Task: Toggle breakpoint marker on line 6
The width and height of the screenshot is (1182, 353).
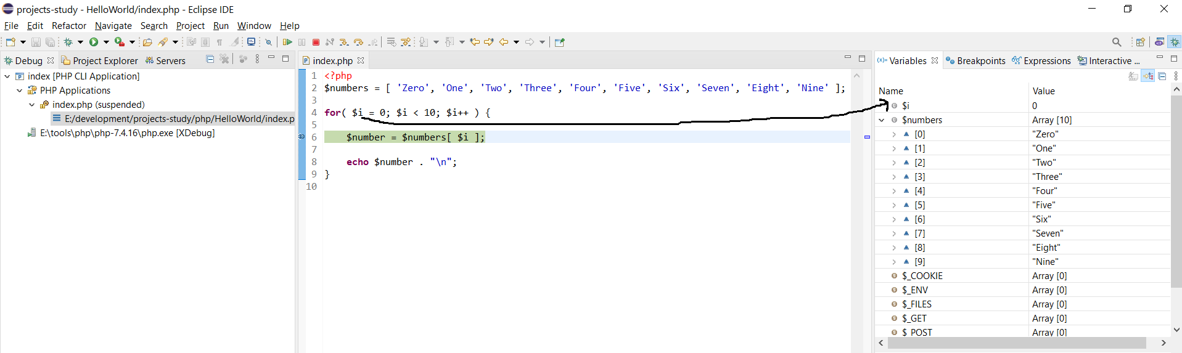Action: click(x=302, y=137)
